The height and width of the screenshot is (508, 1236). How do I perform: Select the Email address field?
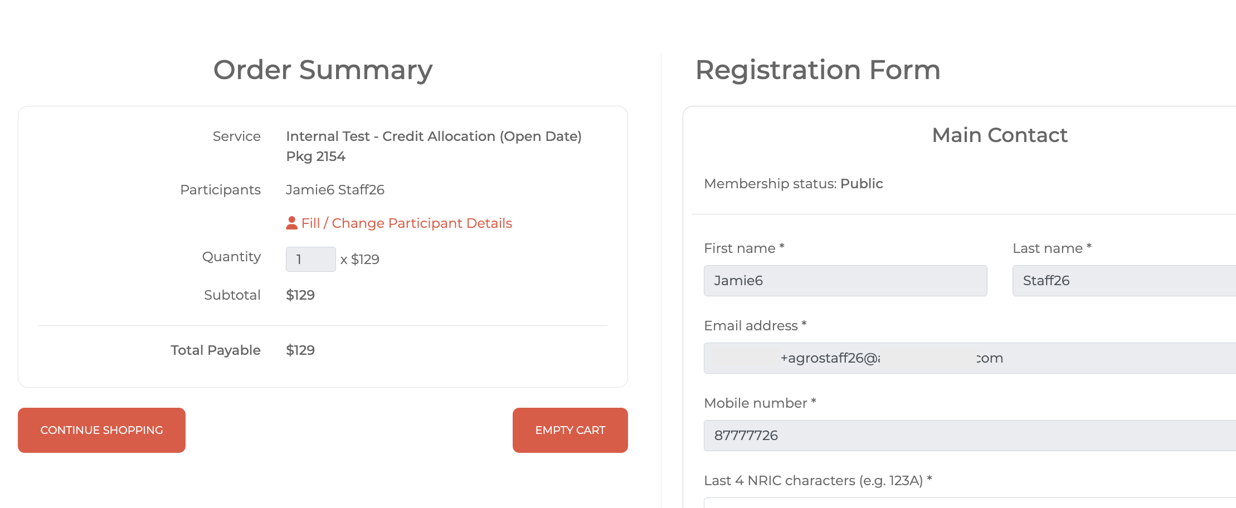point(970,358)
